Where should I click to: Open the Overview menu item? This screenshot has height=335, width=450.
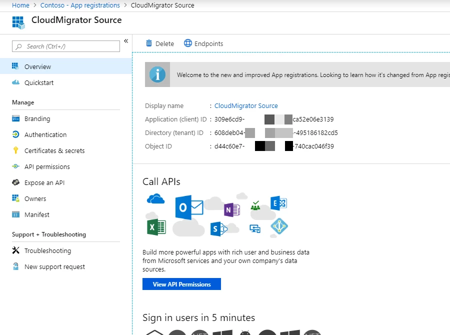(66, 66)
